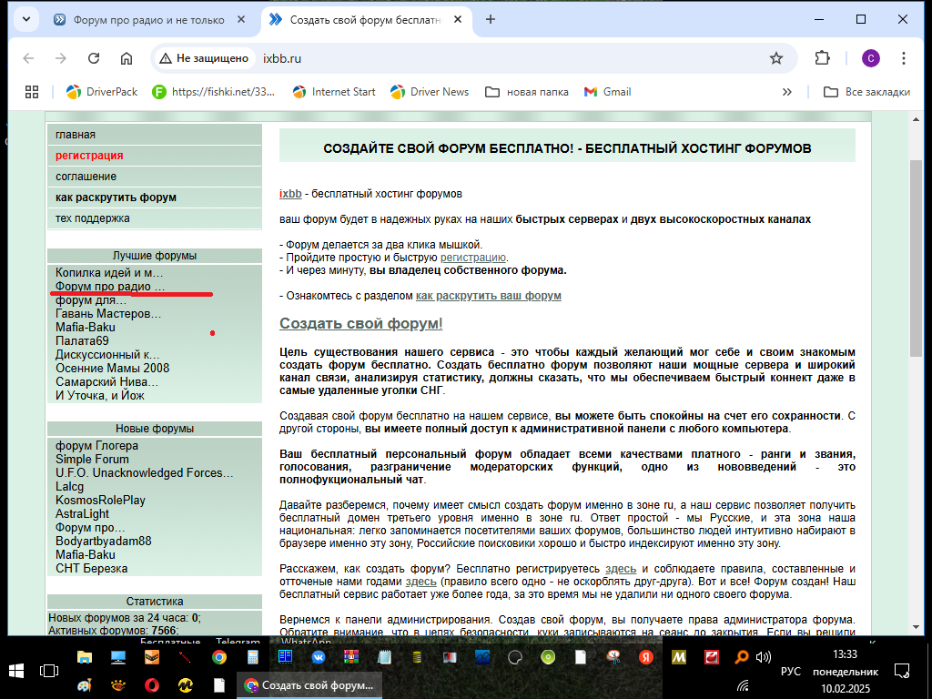The width and height of the screenshot is (932, 699).
Task: Open 'KosmosRolePlay' forum
Action: pyautogui.click(x=100, y=501)
